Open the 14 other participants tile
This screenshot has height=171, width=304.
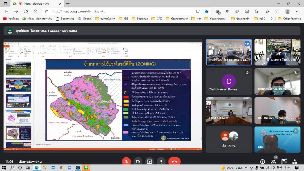pyautogui.click(x=229, y=139)
